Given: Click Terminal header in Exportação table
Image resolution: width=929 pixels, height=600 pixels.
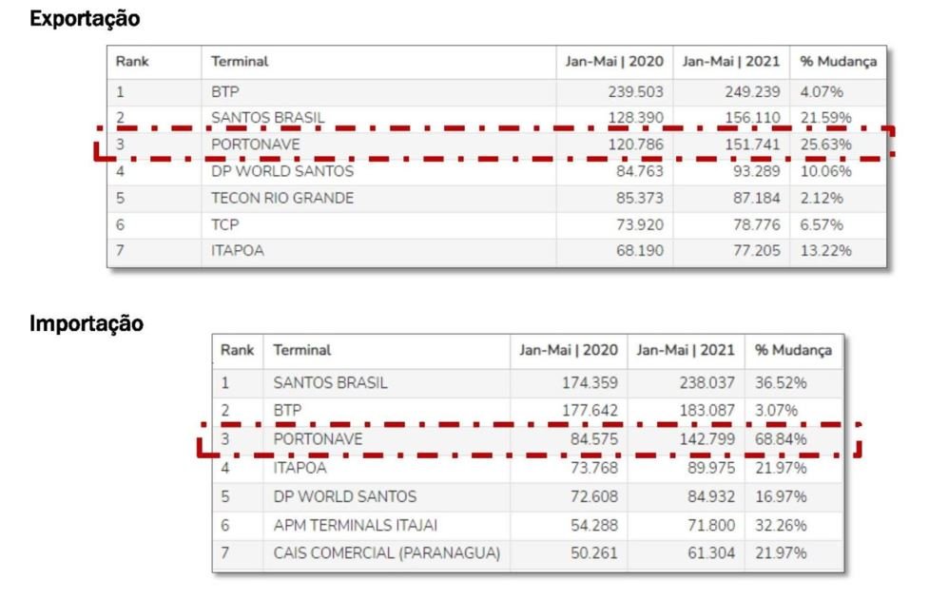Looking at the screenshot, I should (240, 62).
